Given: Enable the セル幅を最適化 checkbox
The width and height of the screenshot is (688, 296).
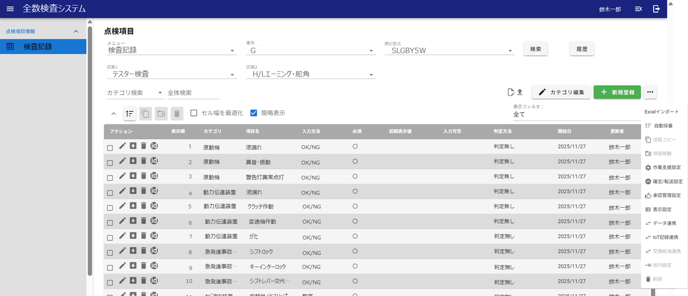Looking at the screenshot, I should click(x=194, y=113).
